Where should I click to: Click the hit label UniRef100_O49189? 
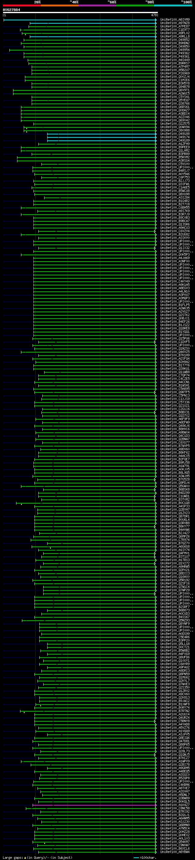(x=175, y=141)
